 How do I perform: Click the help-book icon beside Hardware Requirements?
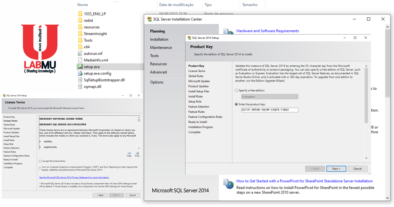tap(229, 31)
